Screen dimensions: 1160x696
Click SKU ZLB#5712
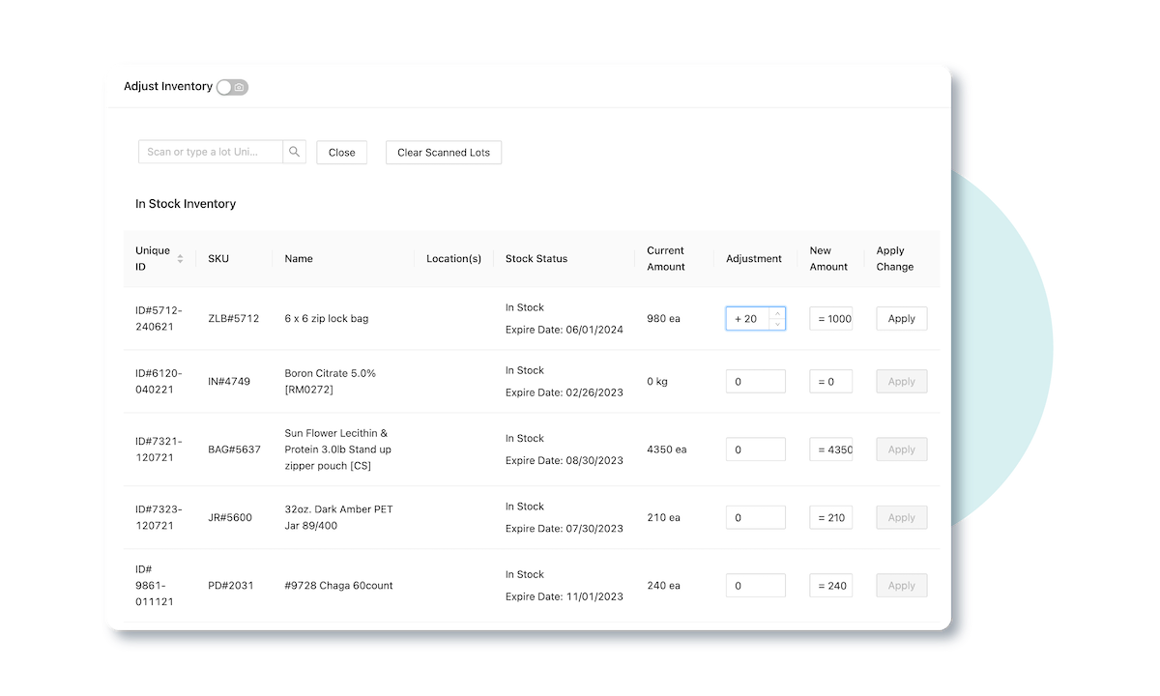tap(234, 319)
